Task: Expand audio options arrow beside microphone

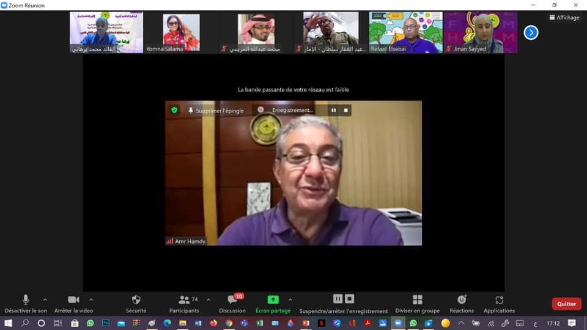Action: (45, 299)
